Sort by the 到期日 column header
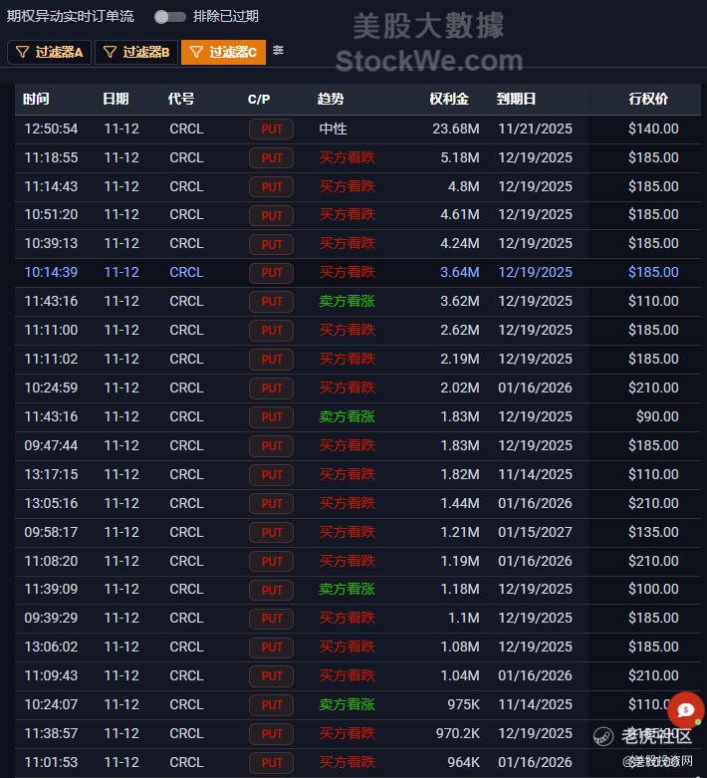The height and width of the screenshot is (778, 707). tap(516, 99)
